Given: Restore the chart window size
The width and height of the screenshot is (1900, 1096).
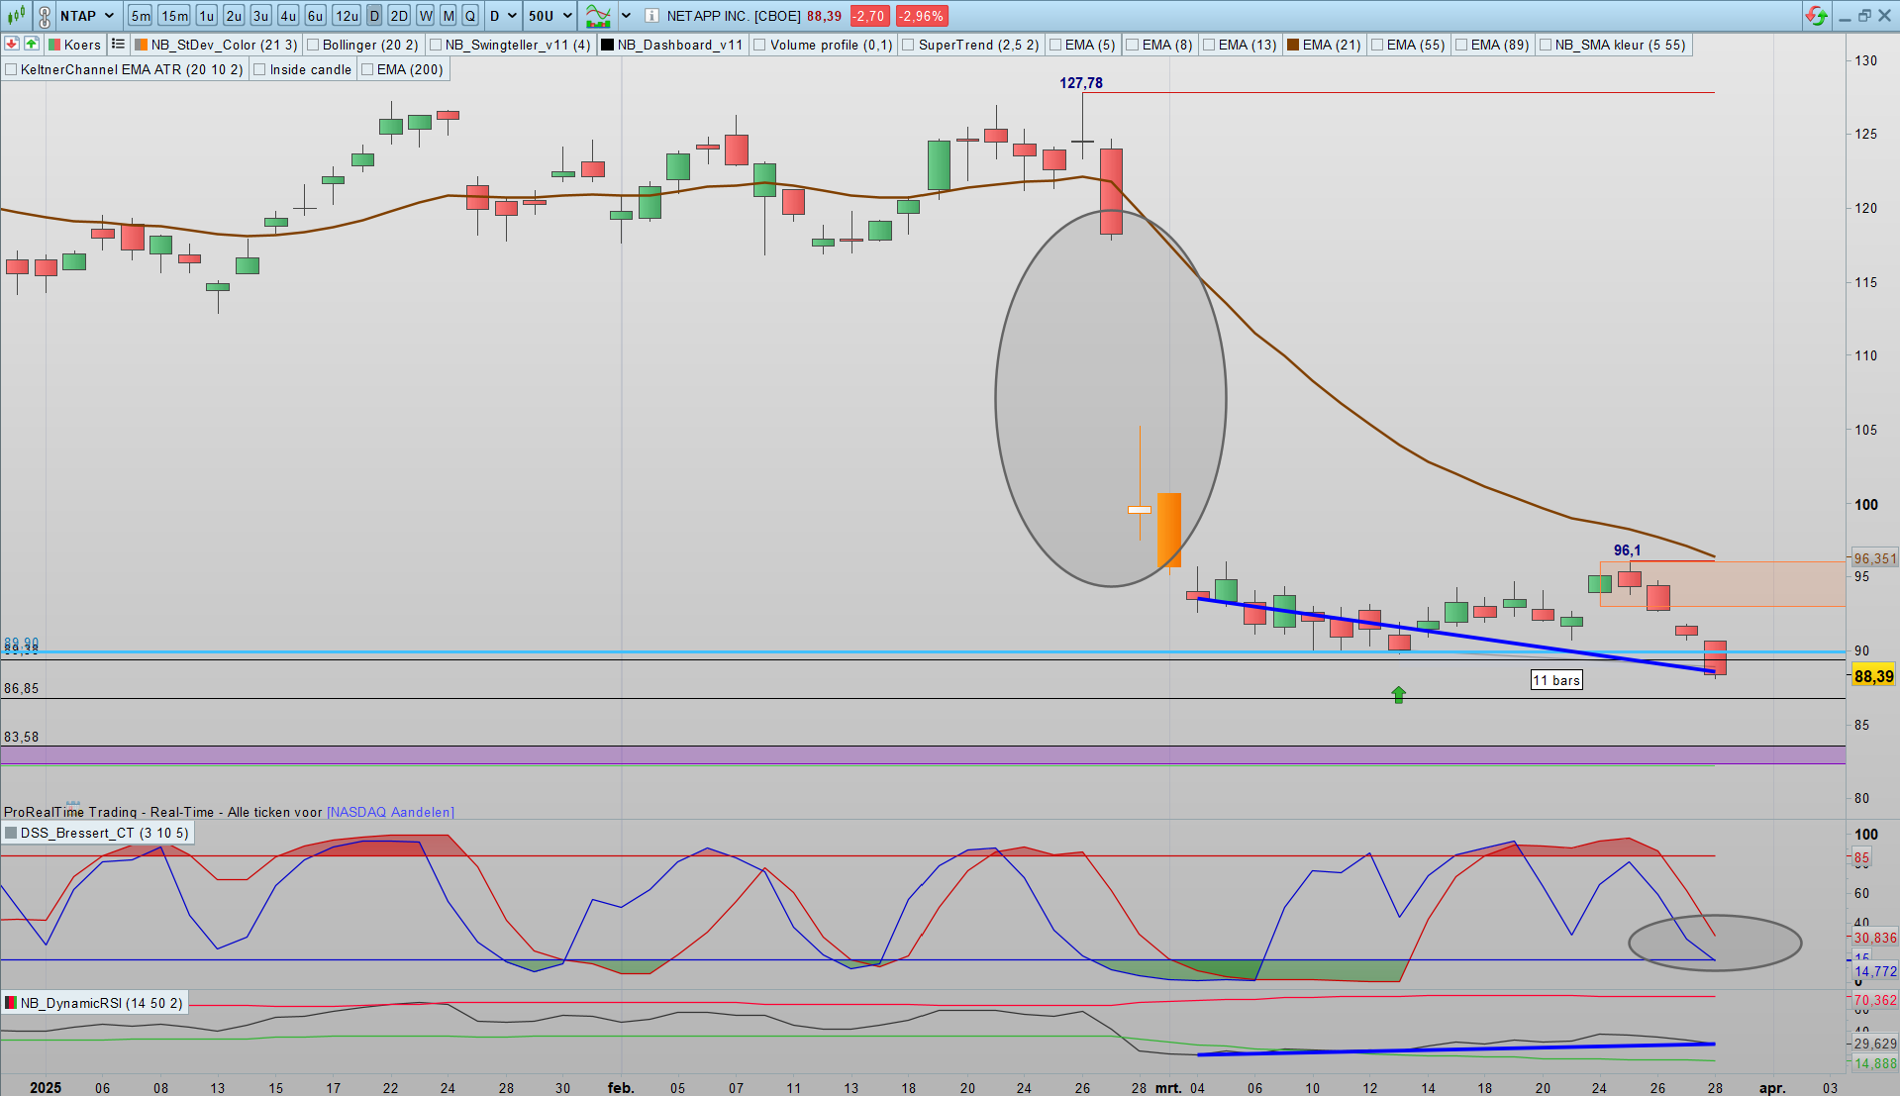Looking at the screenshot, I should pos(1864,16).
